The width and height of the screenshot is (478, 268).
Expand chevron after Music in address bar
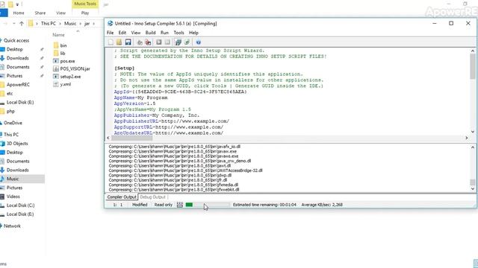80,23
